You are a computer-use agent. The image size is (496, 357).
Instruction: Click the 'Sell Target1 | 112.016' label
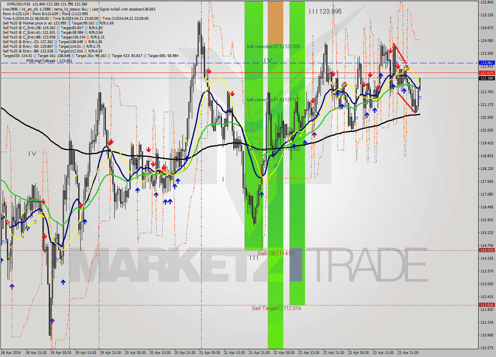[x=276, y=308]
